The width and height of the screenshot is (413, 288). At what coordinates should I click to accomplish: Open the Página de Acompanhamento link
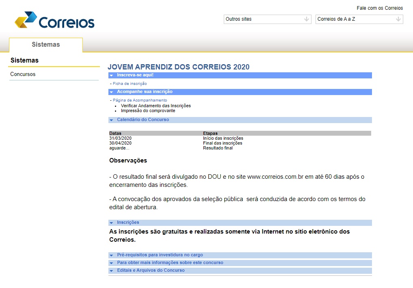coord(140,100)
